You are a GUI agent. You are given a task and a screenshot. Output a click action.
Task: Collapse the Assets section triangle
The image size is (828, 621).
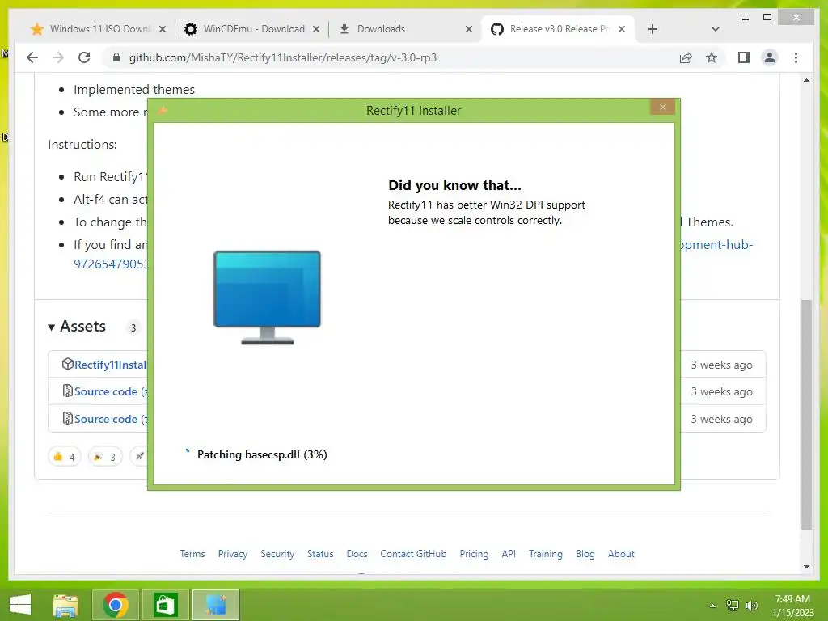[51, 327]
